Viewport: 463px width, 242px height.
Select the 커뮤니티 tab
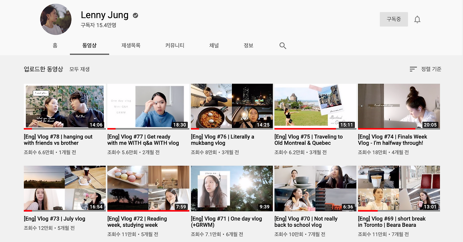175,46
